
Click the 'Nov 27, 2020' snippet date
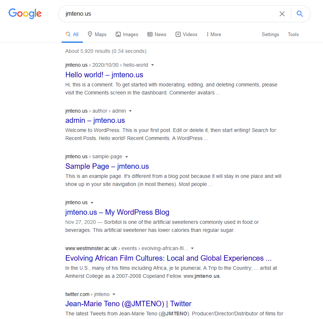81,222
